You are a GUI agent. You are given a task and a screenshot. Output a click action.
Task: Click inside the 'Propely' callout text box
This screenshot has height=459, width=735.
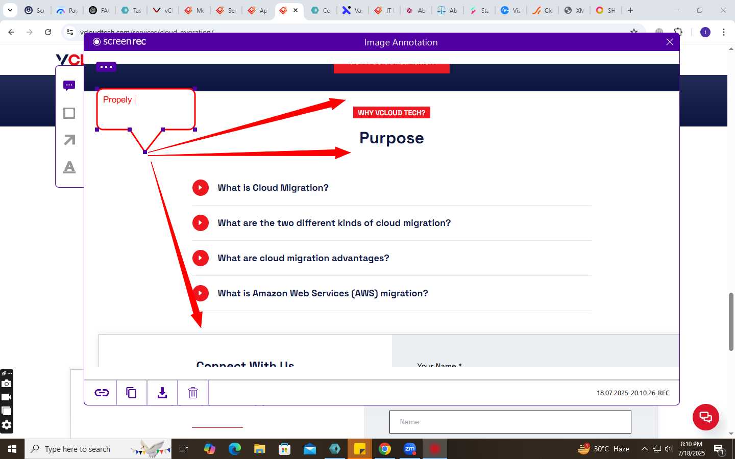146,109
